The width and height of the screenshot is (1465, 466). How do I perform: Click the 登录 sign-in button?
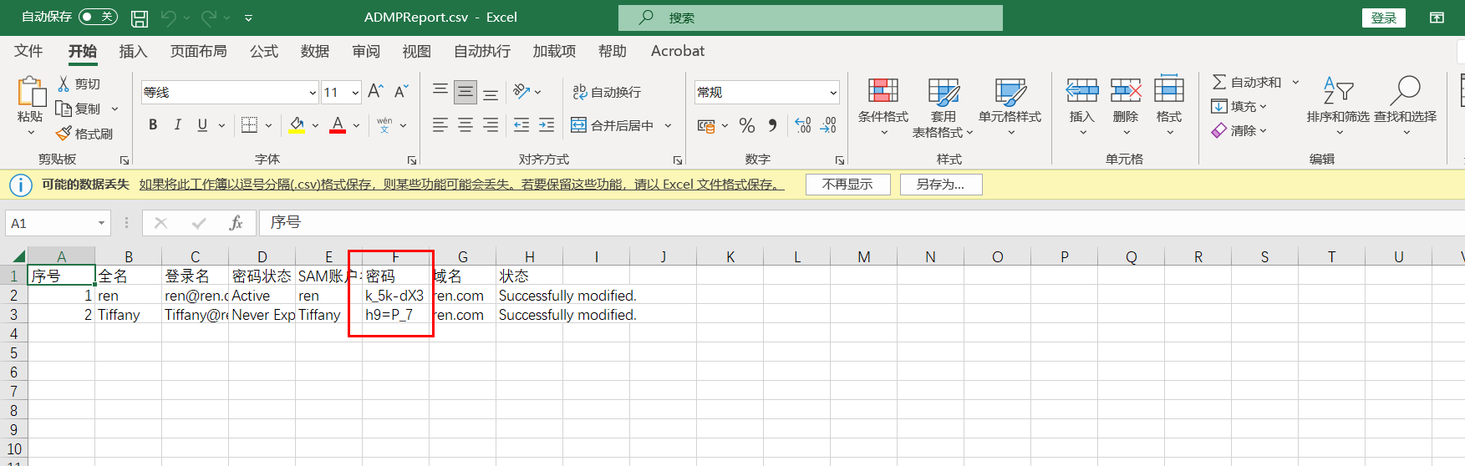(1384, 18)
